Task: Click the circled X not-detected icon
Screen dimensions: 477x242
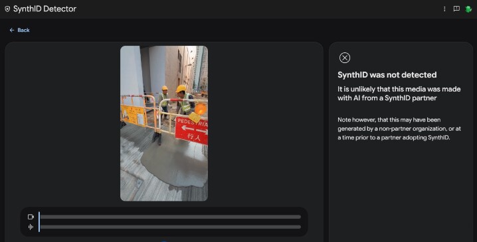Action: (x=345, y=58)
